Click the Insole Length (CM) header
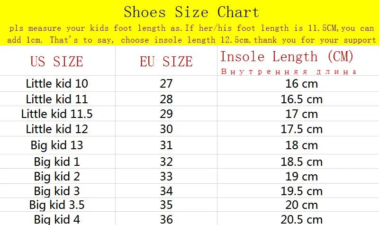 [287, 57]
